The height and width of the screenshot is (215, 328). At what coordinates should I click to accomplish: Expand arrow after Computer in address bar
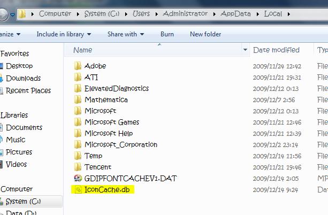[x=78, y=14]
